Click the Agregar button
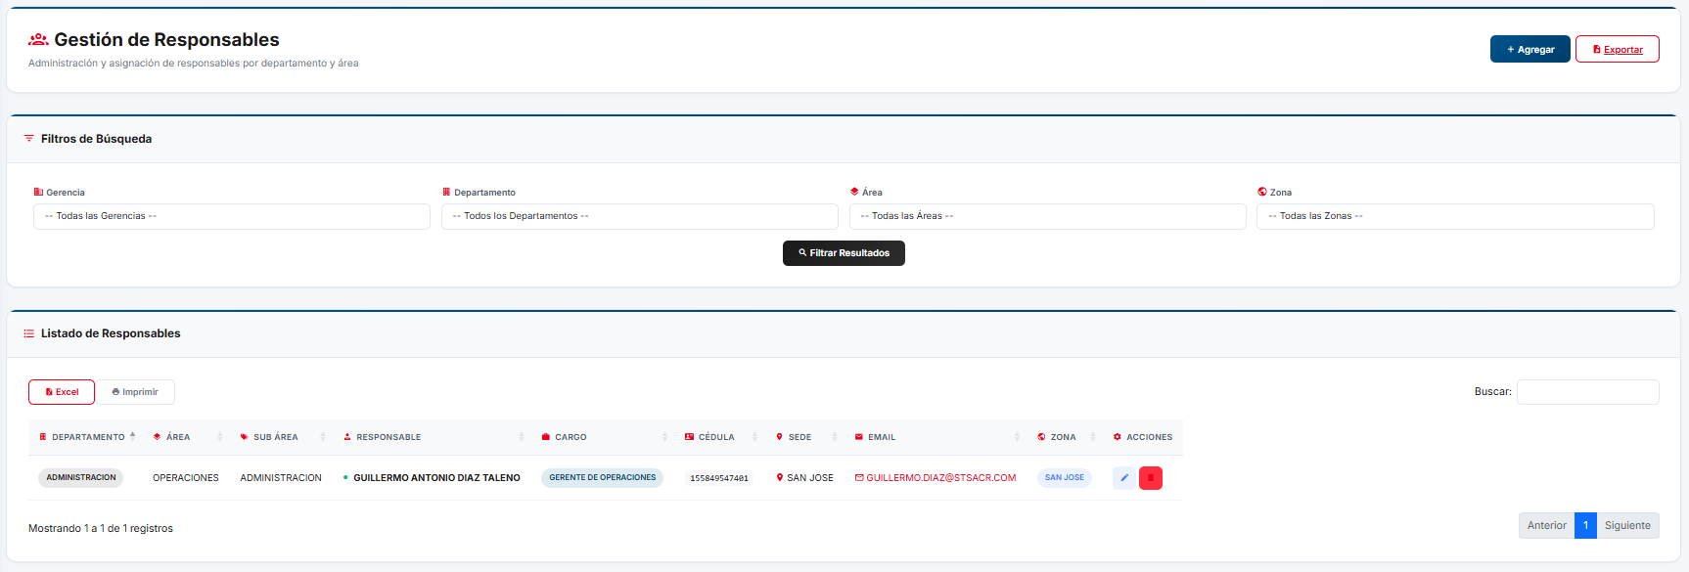1689x572 pixels. 1529,49
